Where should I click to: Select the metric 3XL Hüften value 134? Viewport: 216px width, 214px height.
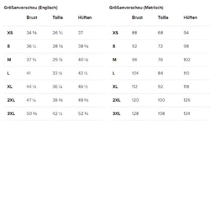pos(187,113)
